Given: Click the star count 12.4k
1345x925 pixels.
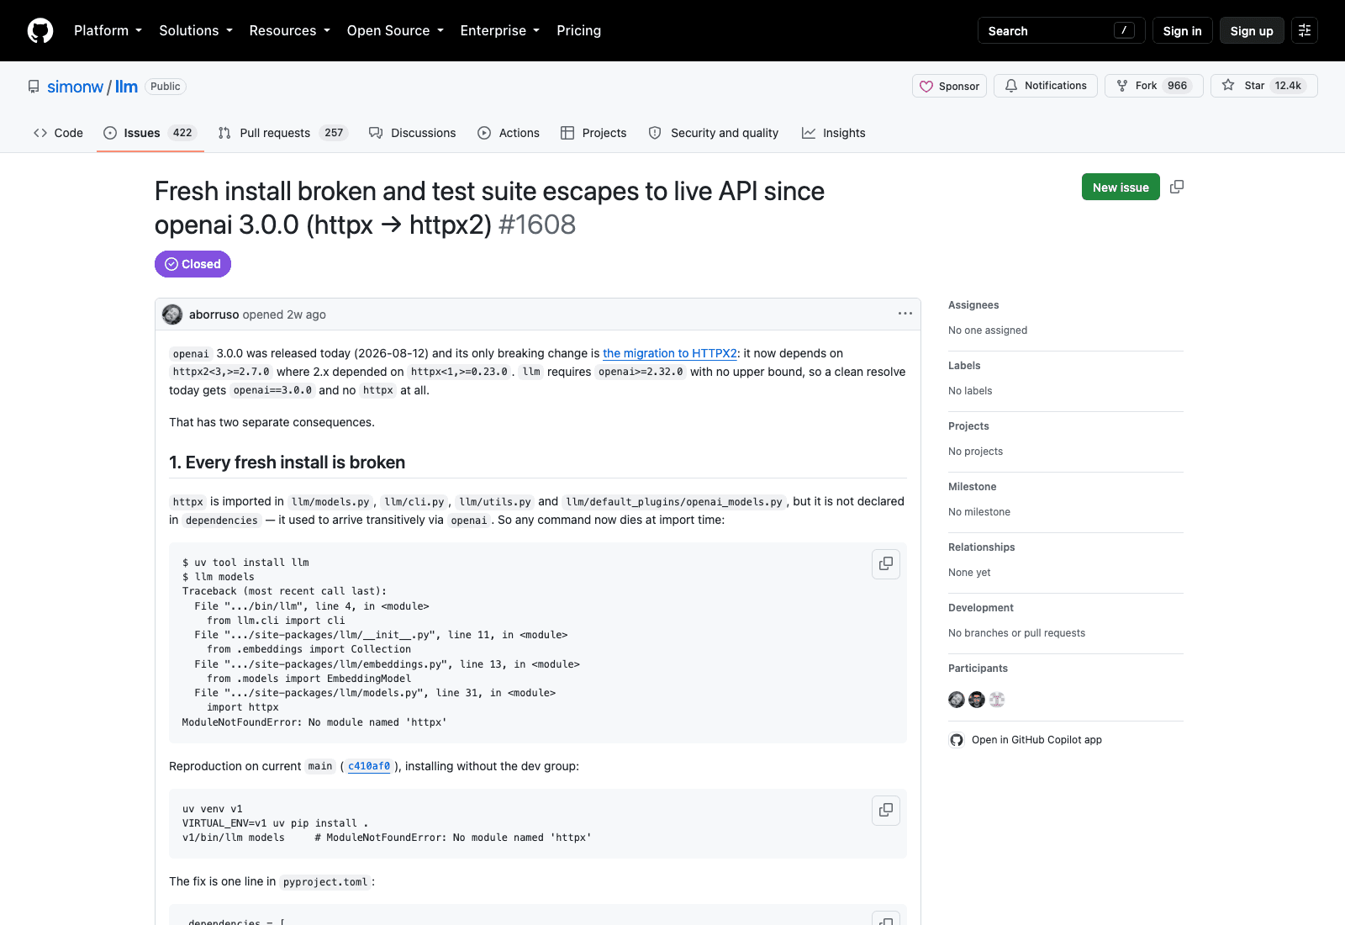Looking at the screenshot, I should (1288, 86).
